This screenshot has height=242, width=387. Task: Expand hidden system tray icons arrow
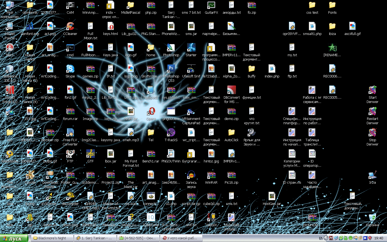326,238
